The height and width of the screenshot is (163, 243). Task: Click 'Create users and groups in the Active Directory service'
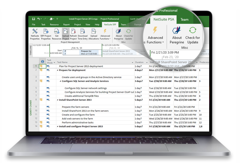pos(92,77)
